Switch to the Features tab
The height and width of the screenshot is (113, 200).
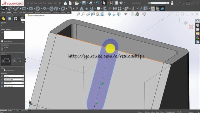click(x=3, y=13)
